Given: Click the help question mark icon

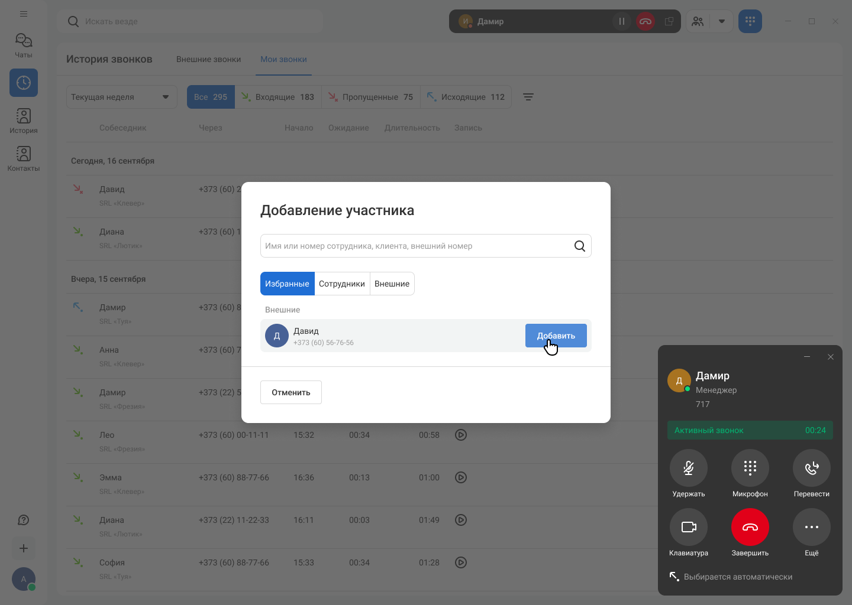Looking at the screenshot, I should [x=24, y=520].
